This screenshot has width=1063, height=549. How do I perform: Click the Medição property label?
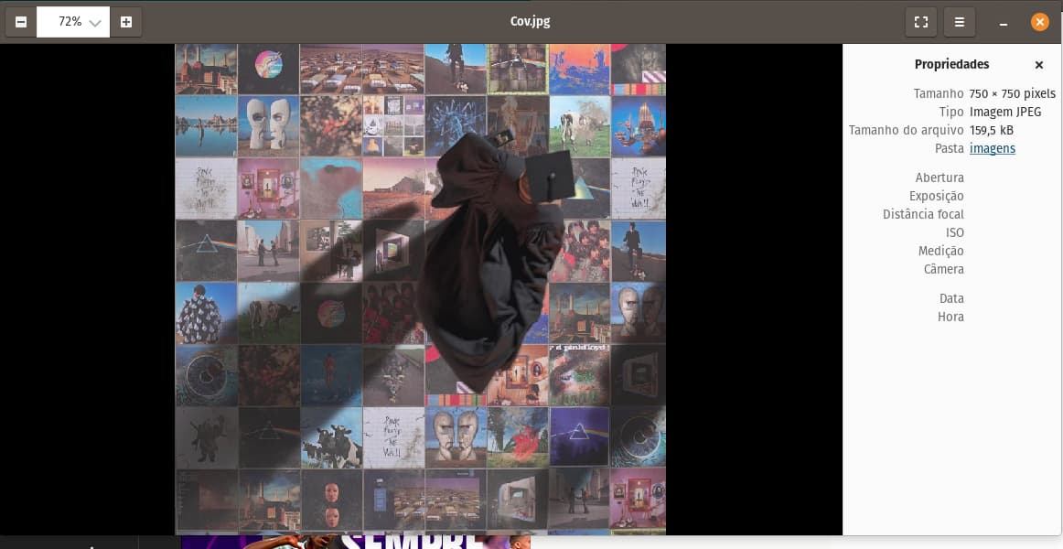[x=940, y=251]
